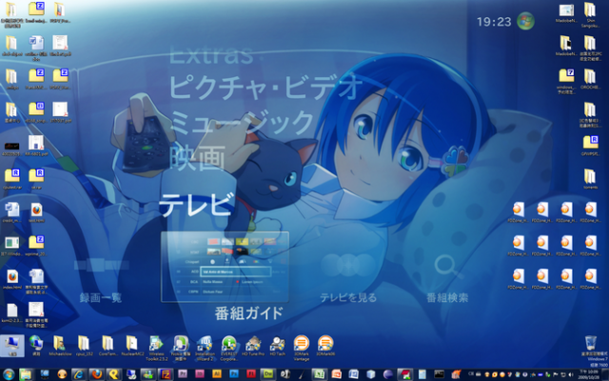The image size is (609, 381).
Task: Select the 3DMark06 shortcut
Action: click(x=325, y=346)
